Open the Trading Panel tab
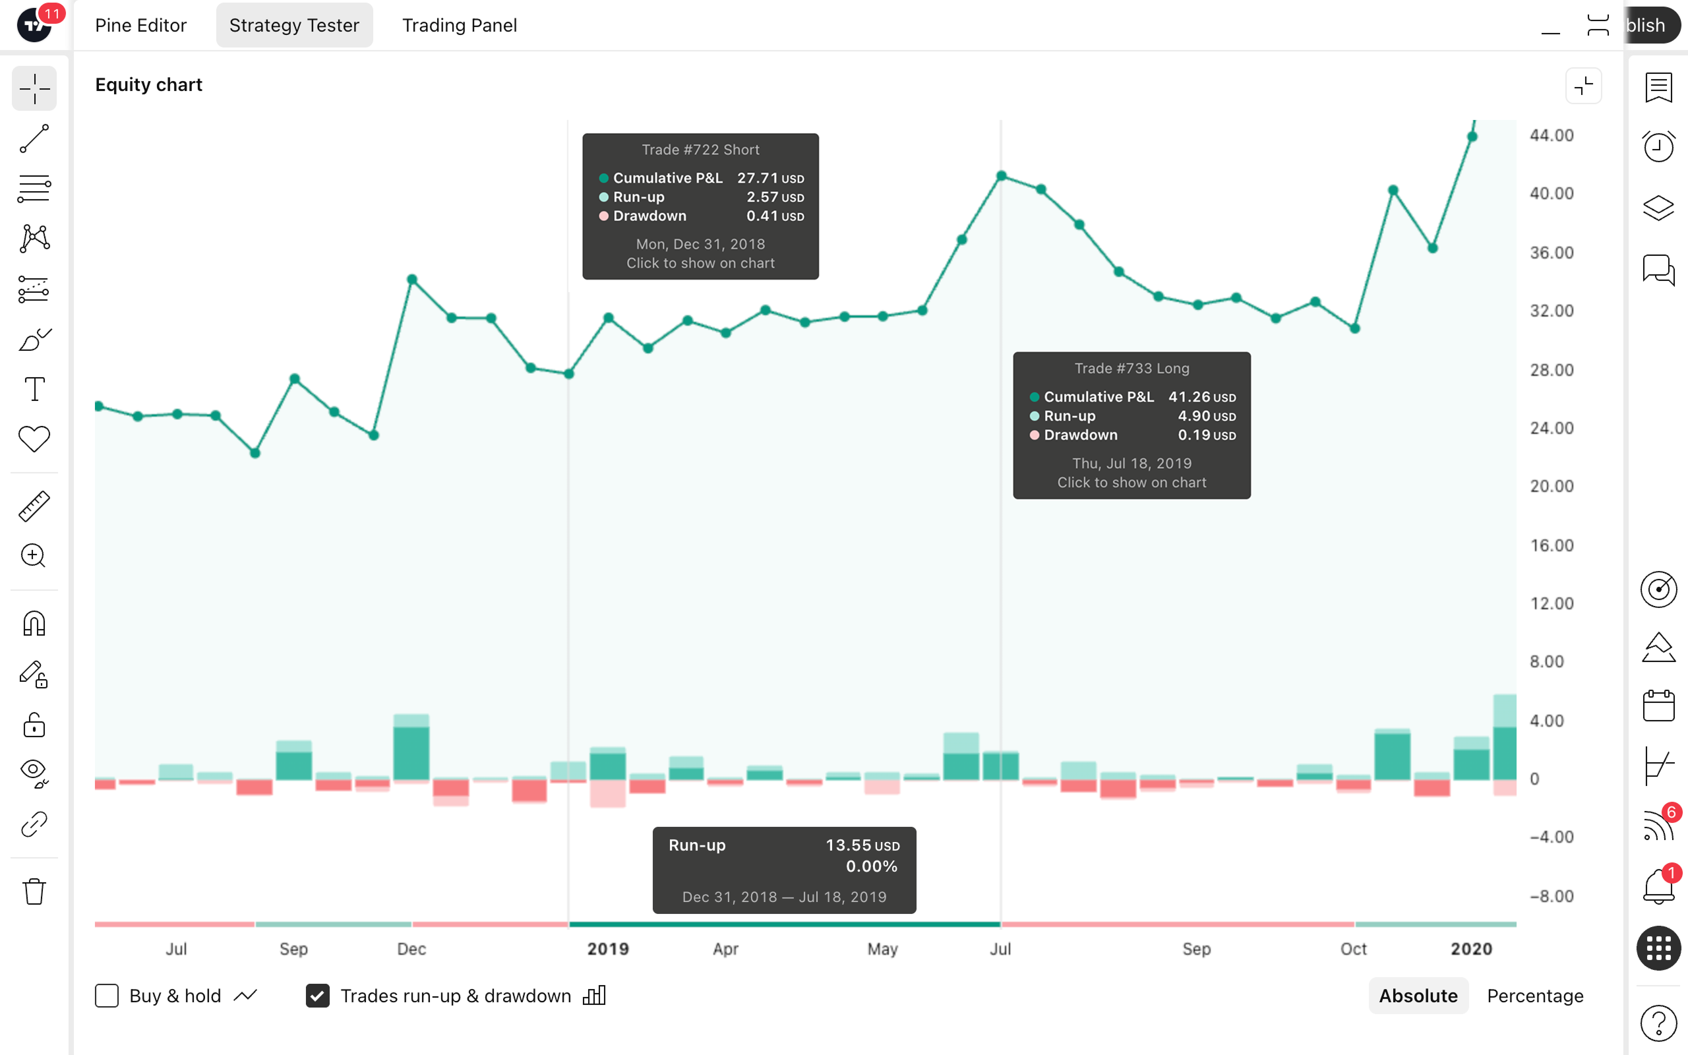 459,25
